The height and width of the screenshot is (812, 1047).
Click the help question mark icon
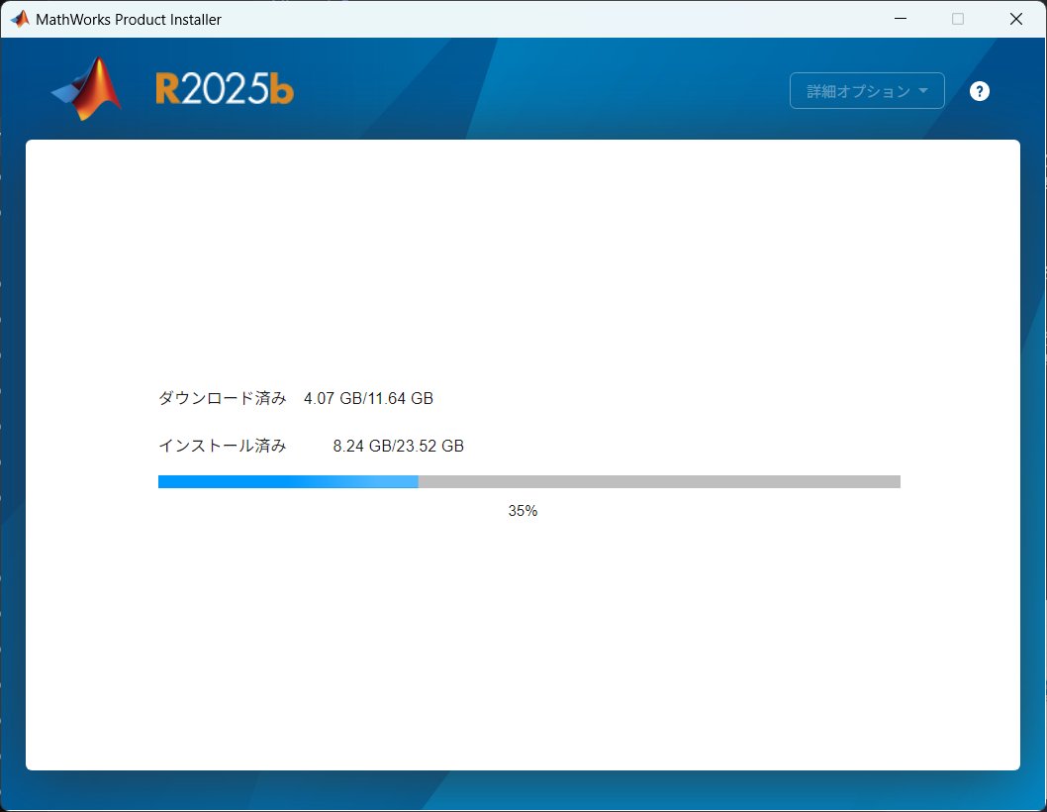[979, 91]
